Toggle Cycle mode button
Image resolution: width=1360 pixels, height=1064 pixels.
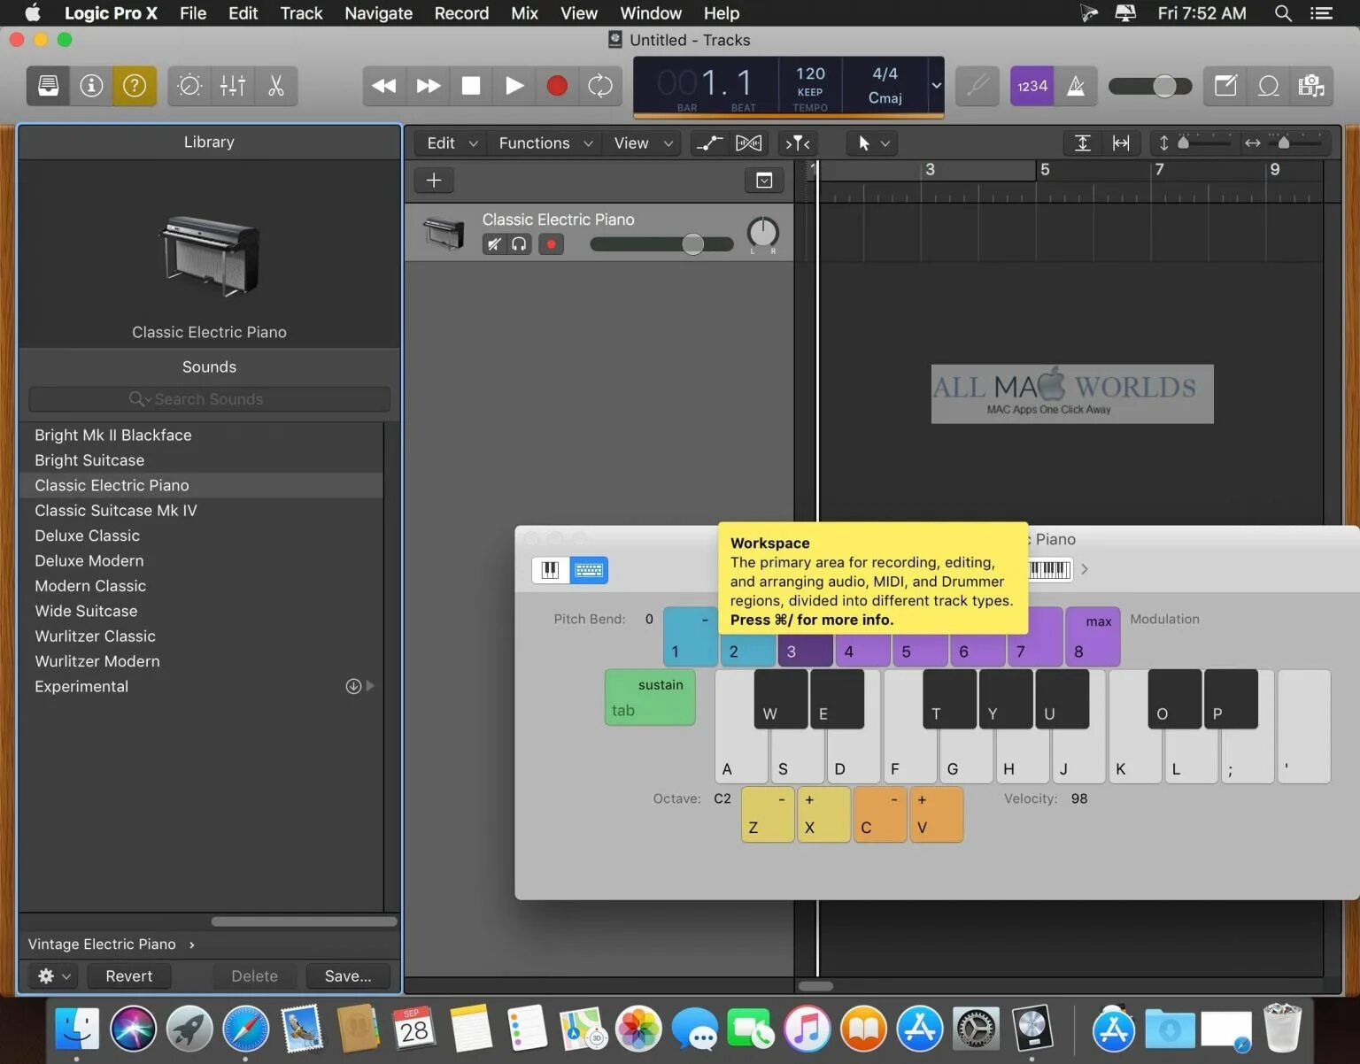[600, 86]
